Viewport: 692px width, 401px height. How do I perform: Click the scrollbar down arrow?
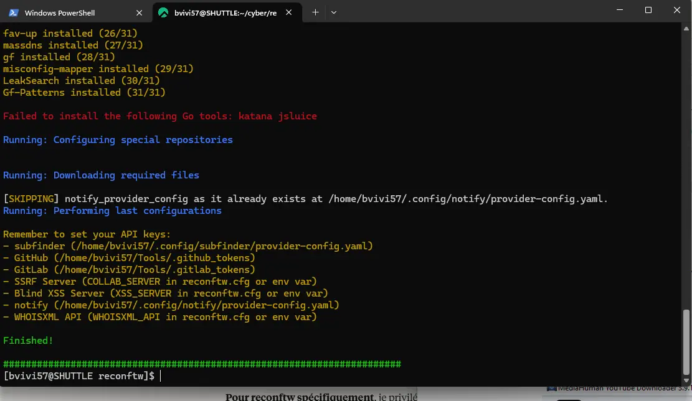tap(686, 380)
